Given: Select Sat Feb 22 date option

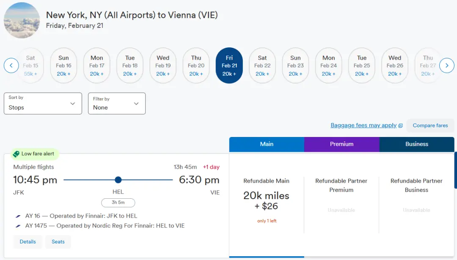Looking at the screenshot, I should coord(262,66).
